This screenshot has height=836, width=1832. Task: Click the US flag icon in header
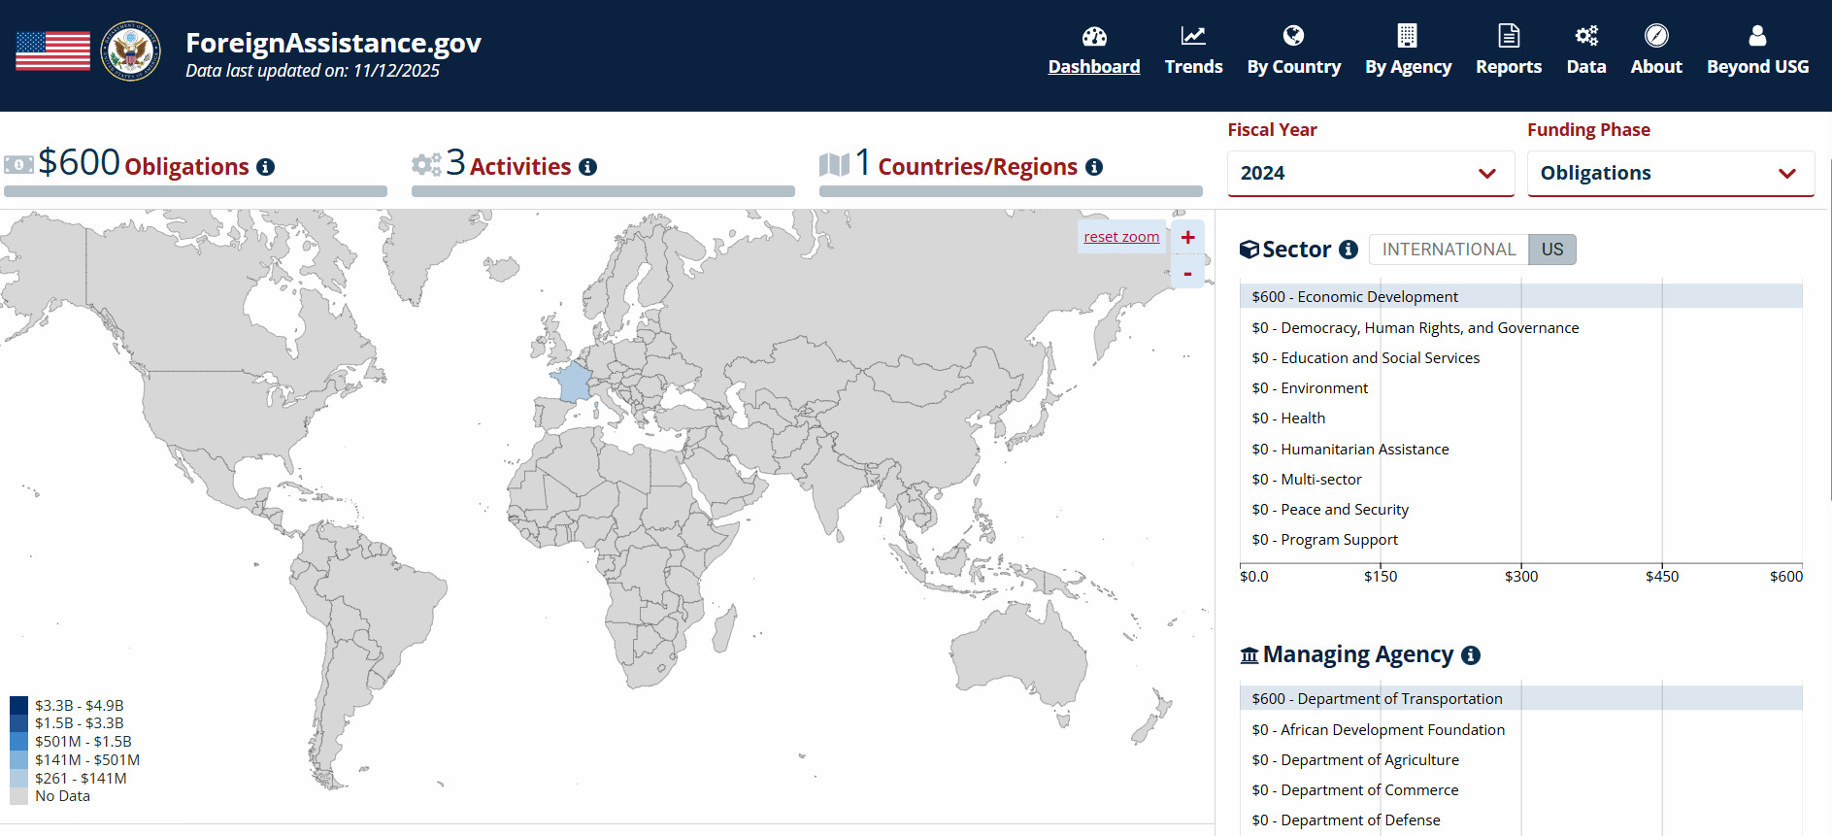pos(53,50)
